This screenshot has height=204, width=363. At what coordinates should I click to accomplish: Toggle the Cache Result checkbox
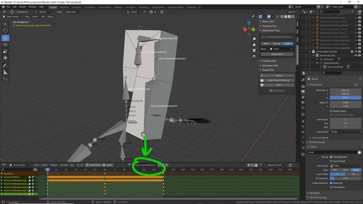pyautogui.click(x=331, y=161)
